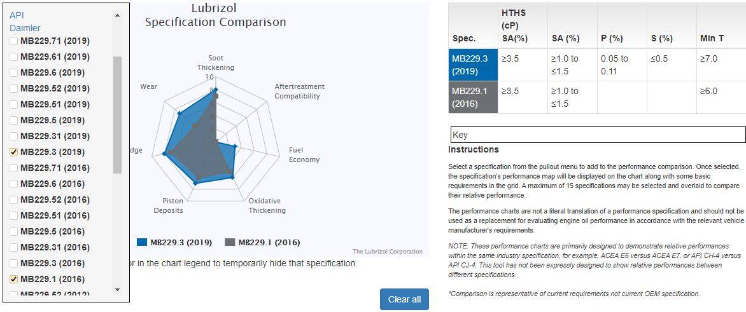Uncheck the MB229.1 (2016) checkbox
Image resolution: width=746 pixels, height=312 pixels.
pos(14,279)
